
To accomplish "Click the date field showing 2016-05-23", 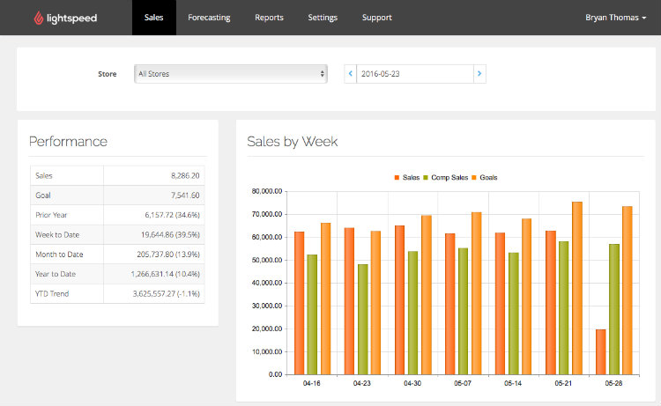I will coord(414,74).
